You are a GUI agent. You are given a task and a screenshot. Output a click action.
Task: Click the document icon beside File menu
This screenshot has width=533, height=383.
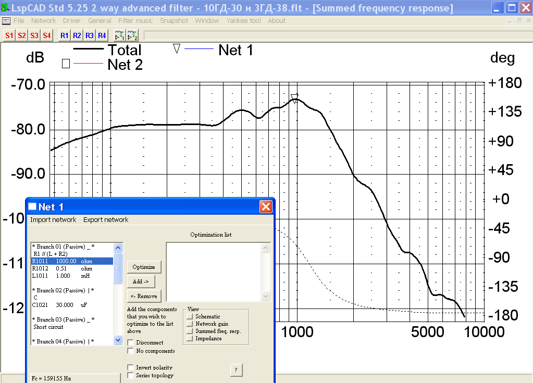click(x=6, y=21)
